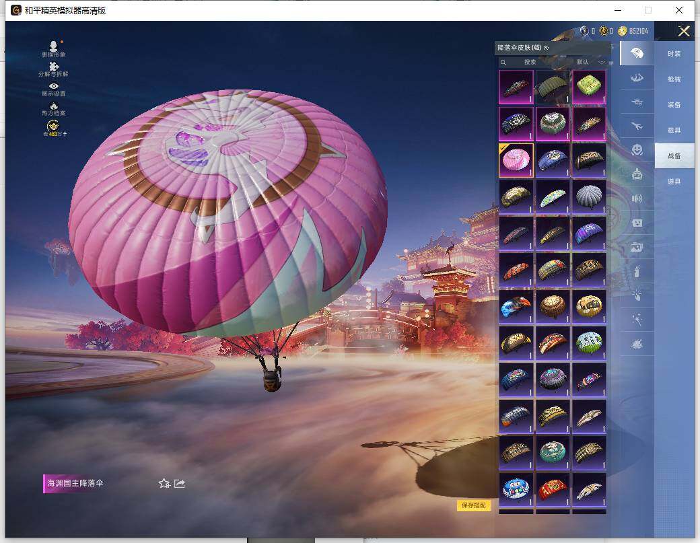This screenshot has width=700, height=543.
Task: Open the 热力档案 flame icon
Action: (54, 106)
